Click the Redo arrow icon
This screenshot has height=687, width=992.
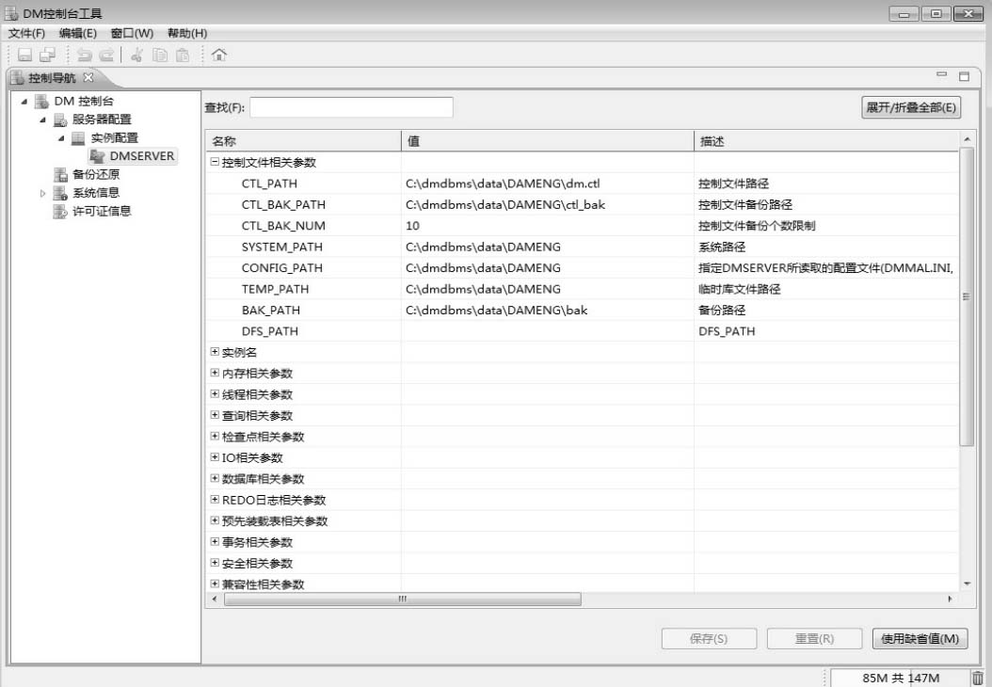(106, 56)
